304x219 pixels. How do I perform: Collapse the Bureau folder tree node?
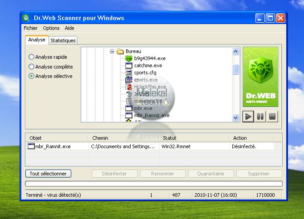pyautogui.click(x=112, y=52)
